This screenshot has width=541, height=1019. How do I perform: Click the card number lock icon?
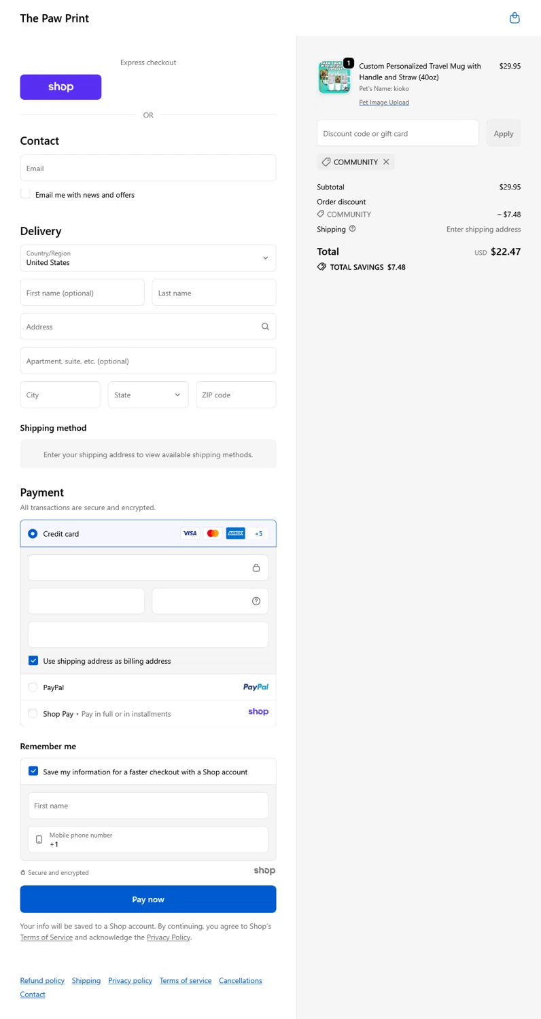[x=256, y=568]
